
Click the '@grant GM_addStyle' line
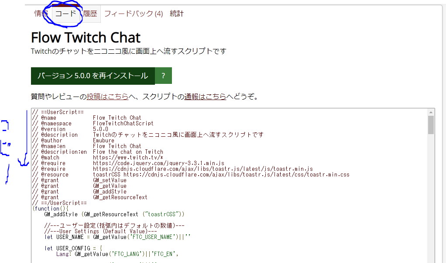[79, 192]
